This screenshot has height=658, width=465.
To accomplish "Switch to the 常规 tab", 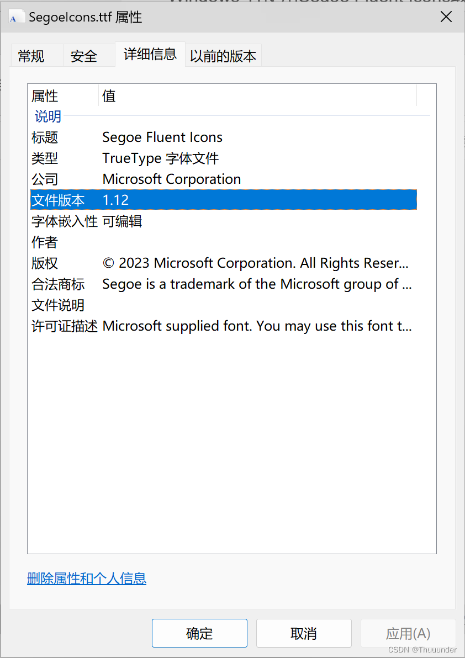I will point(36,55).
